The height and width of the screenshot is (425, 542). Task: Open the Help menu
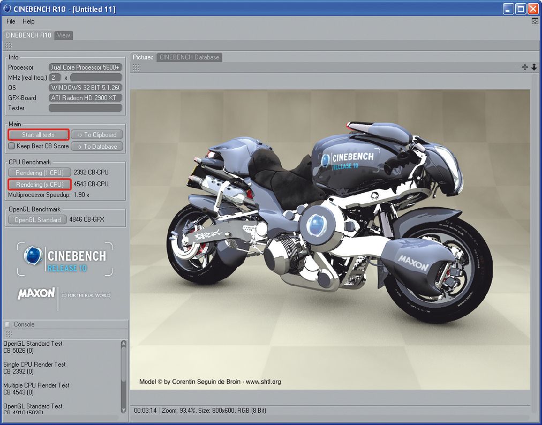(x=28, y=21)
